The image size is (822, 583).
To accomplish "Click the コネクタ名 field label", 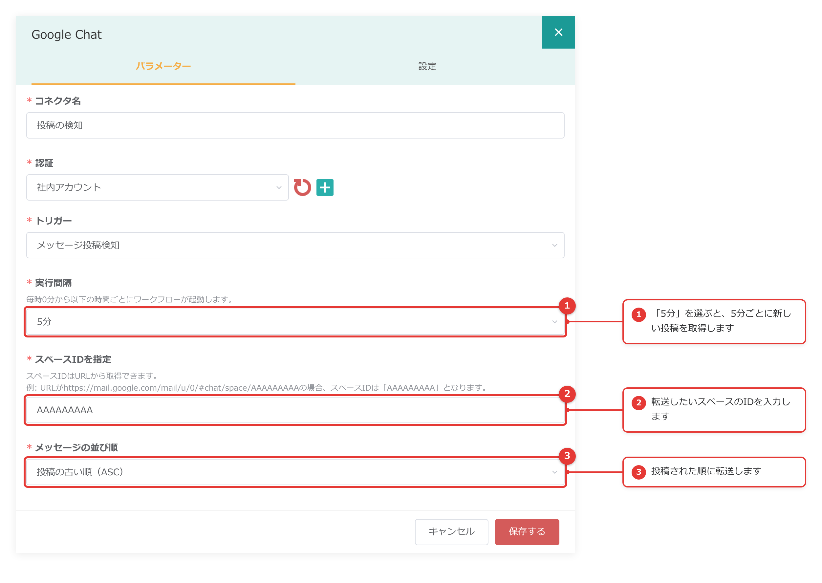I will (58, 101).
